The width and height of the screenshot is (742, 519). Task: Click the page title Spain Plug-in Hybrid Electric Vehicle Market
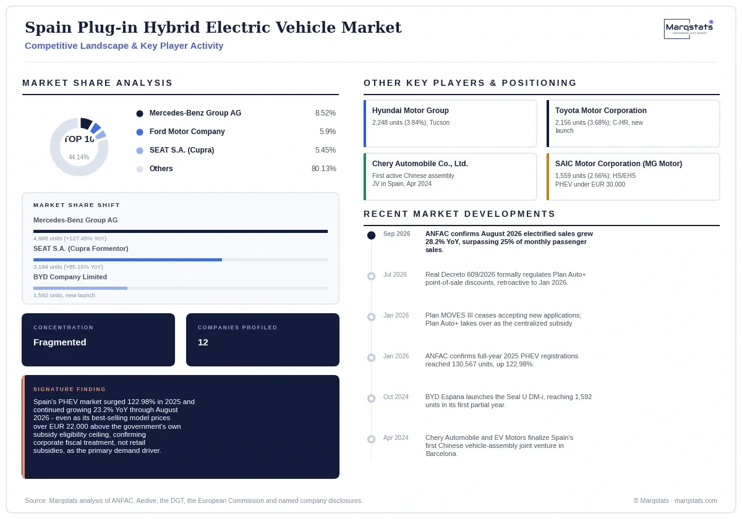[213, 28]
